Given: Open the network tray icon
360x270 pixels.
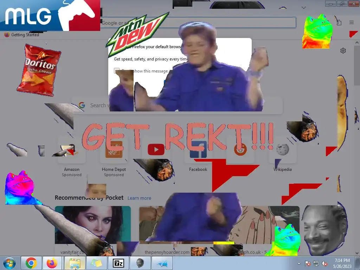Looking at the screenshot, I should [316, 264].
